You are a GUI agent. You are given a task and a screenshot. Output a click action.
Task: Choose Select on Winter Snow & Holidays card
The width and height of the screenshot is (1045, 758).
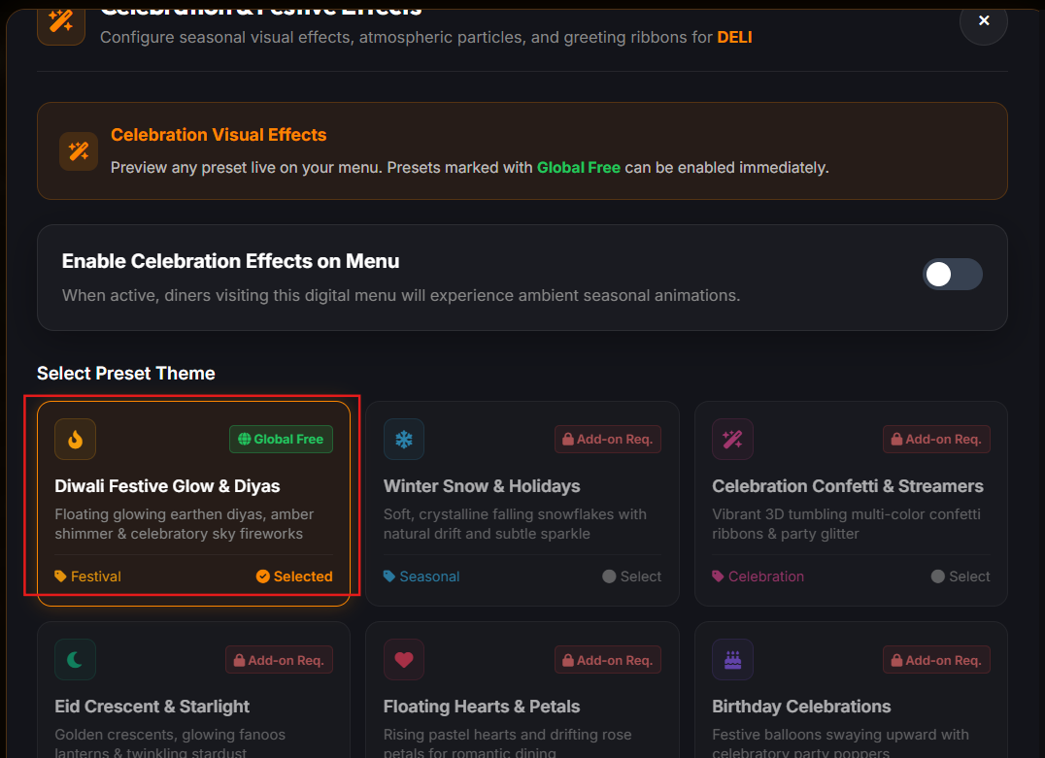click(632, 577)
